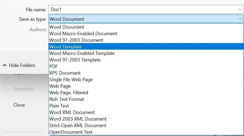
Task: Click the Hide Folders chevron icon
Action: [5, 65]
